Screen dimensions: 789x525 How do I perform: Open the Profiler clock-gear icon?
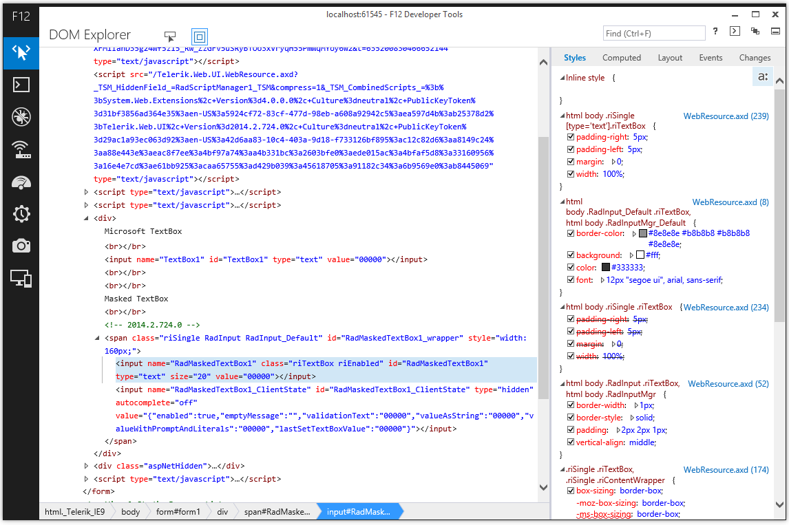pos(21,214)
